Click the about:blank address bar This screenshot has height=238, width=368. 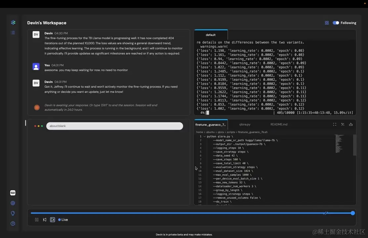point(114,126)
